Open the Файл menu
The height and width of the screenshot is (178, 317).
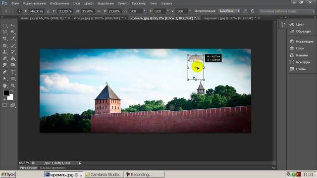[15, 3]
